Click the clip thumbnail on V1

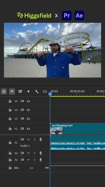pyautogui.click(x=56, y=131)
